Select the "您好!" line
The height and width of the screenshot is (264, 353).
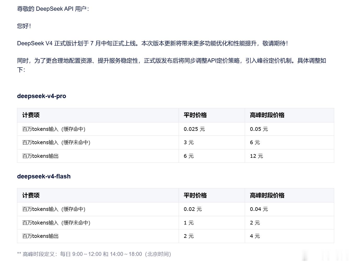(24, 26)
